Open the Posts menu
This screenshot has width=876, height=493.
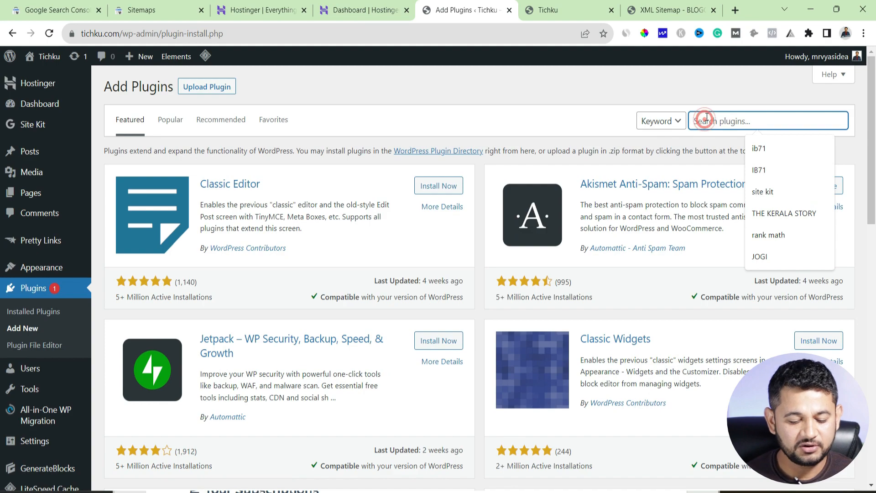click(x=46, y=151)
